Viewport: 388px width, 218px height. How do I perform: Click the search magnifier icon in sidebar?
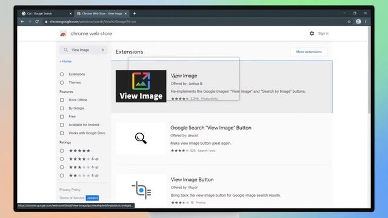65,50
